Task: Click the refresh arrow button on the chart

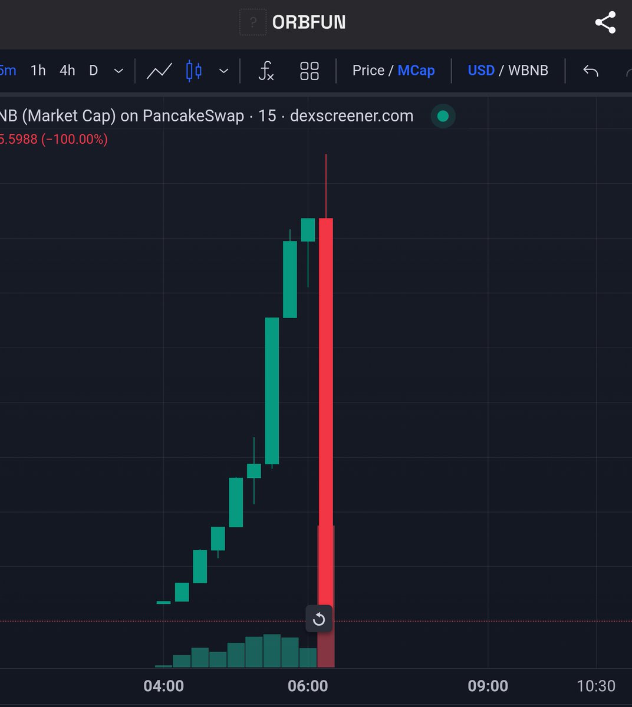Action: click(x=319, y=619)
